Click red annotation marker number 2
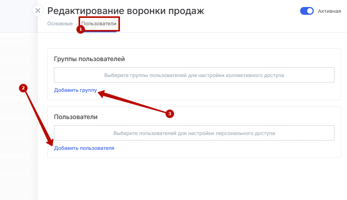This screenshot has width=347, height=200. (23, 88)
